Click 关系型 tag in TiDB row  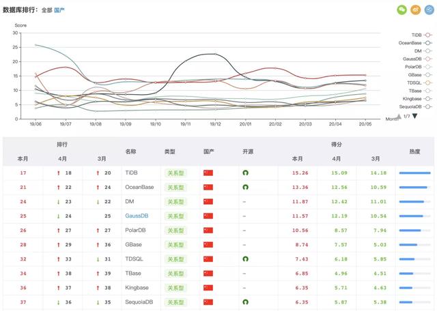click(175, 173)
